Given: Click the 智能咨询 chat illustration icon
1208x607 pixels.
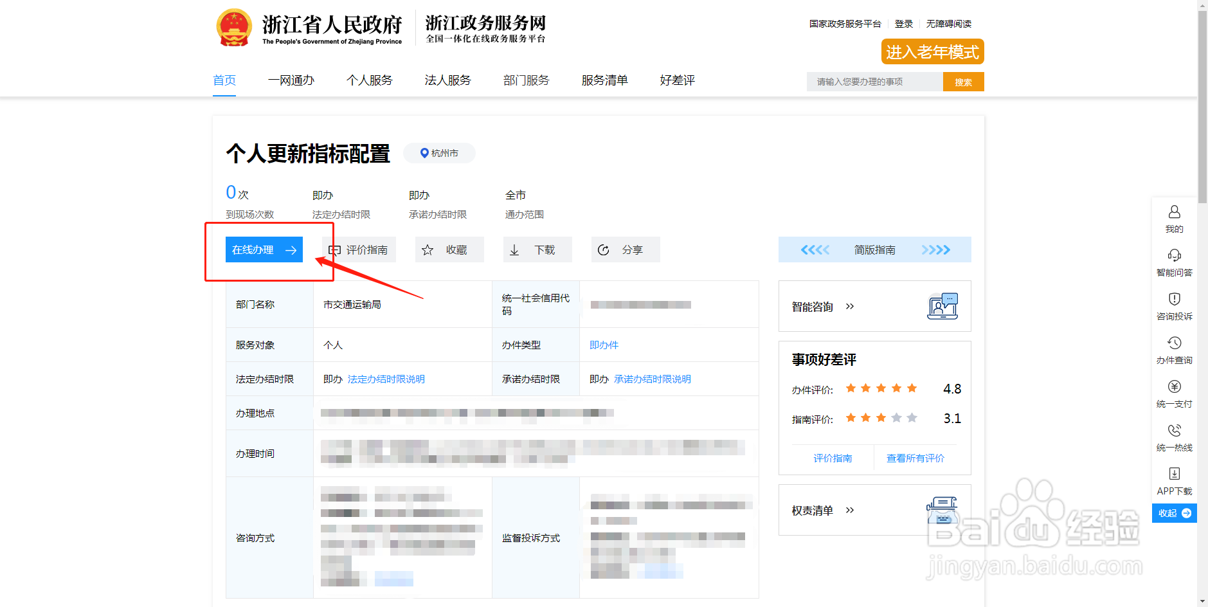Looking at the screenshot, I should (x=942, y=306).
